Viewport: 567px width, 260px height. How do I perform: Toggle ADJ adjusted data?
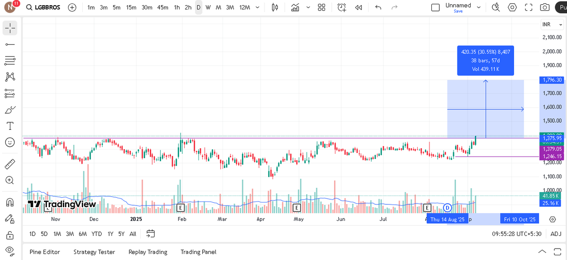point(556,234)
